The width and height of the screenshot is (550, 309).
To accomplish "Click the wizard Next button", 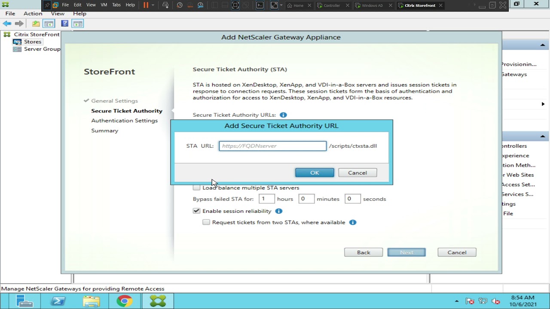I will [x=406, y=252].
